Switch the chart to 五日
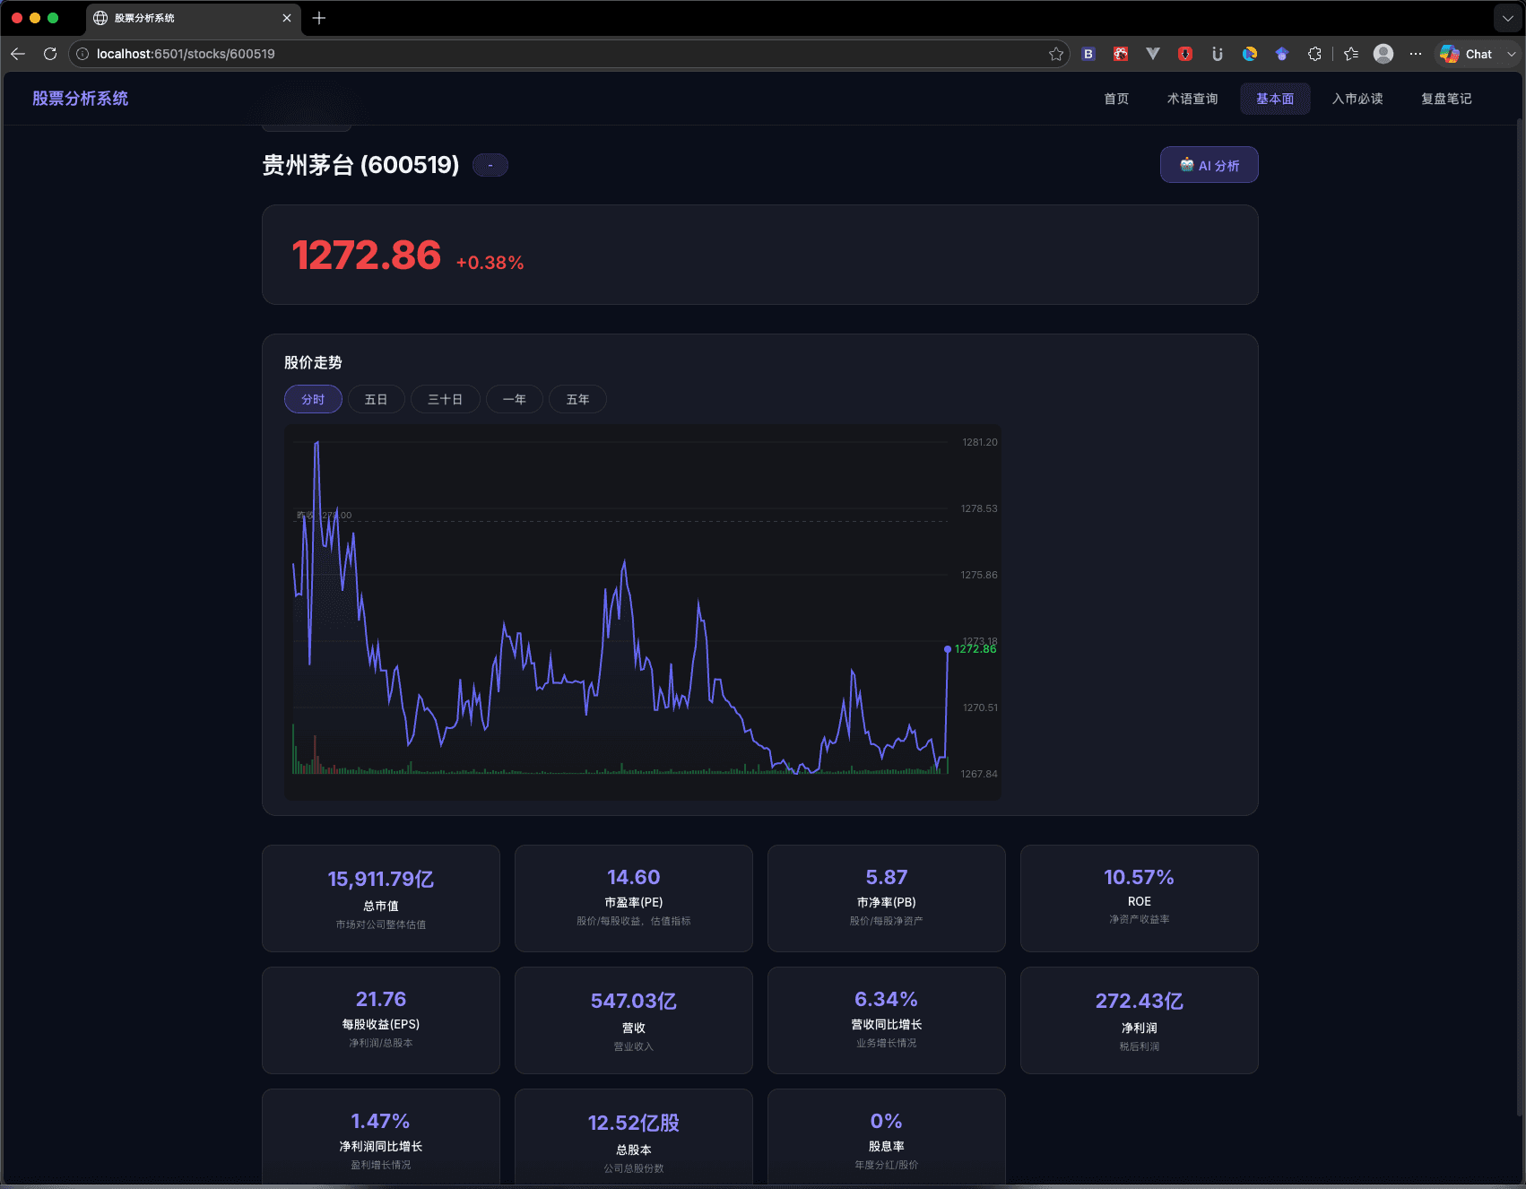This screenshot has height=1189, width=1526. click(377, 399)
